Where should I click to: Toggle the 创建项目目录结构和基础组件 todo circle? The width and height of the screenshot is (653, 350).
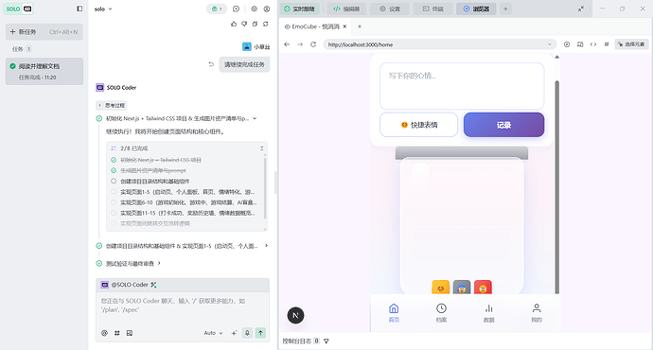click(114, 181)
